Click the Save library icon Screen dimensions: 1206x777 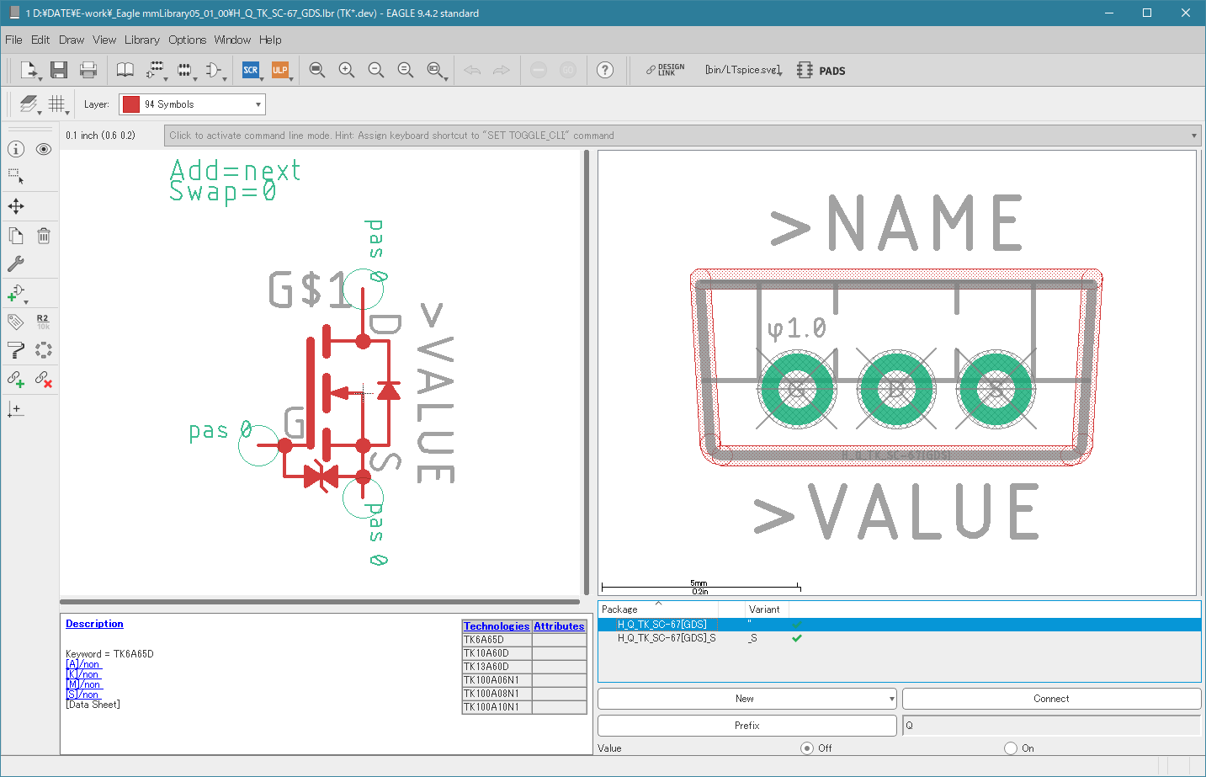58,70
